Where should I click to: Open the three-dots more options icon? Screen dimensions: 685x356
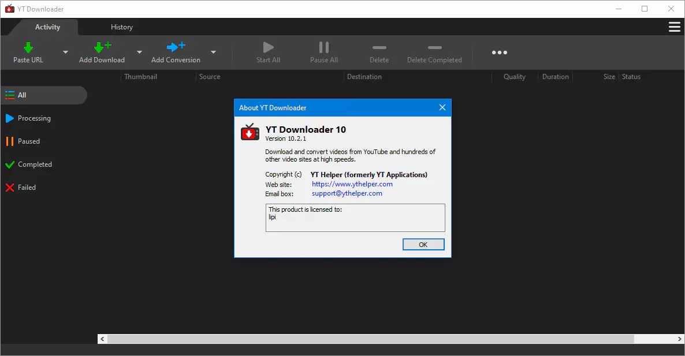499,53
